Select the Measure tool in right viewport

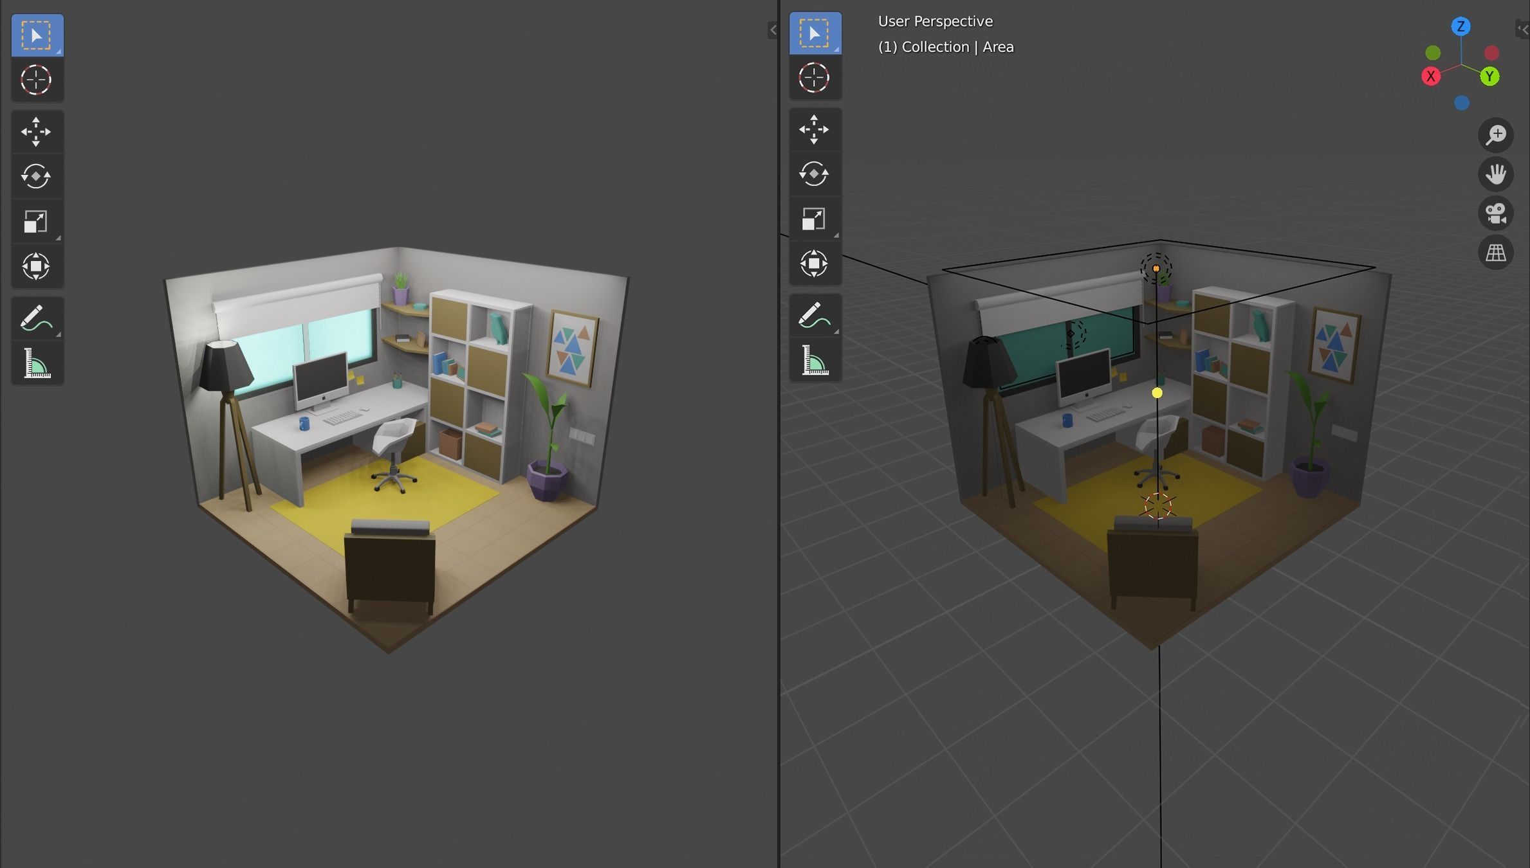(x=815, y=361)
